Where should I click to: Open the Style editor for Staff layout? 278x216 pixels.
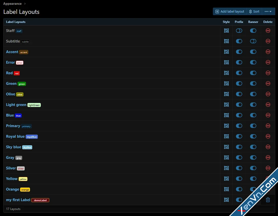click(x=226, y=30)
